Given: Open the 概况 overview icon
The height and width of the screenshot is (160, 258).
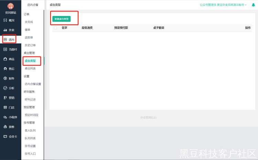Looking at the screenshot, I should (5, 20).
